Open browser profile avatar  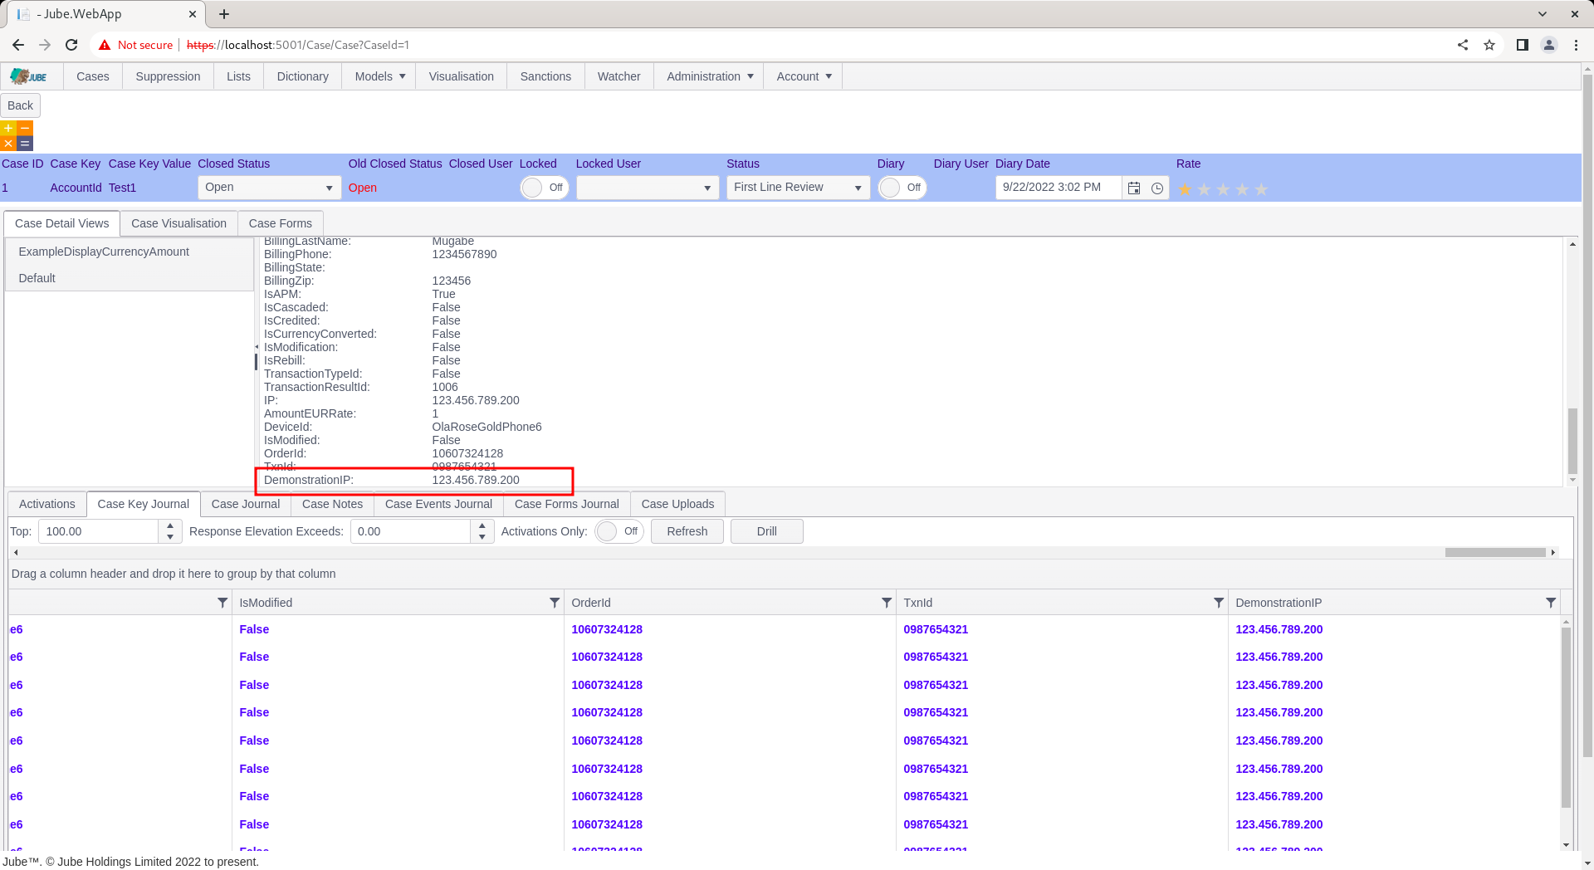[x=1549, y=45]
